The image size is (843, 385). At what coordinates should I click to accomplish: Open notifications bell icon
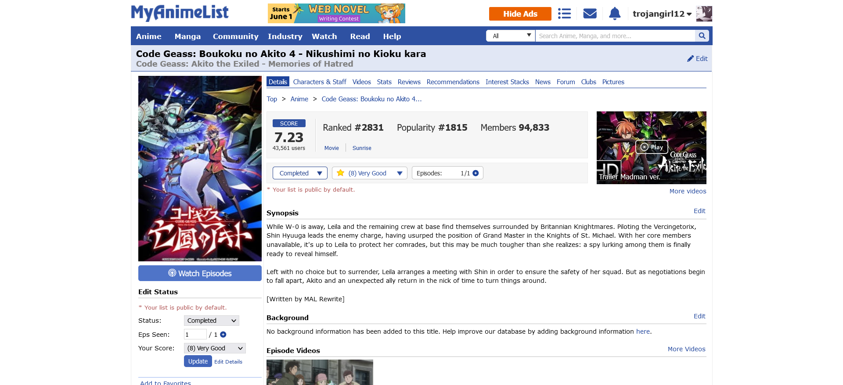(615, 14)
